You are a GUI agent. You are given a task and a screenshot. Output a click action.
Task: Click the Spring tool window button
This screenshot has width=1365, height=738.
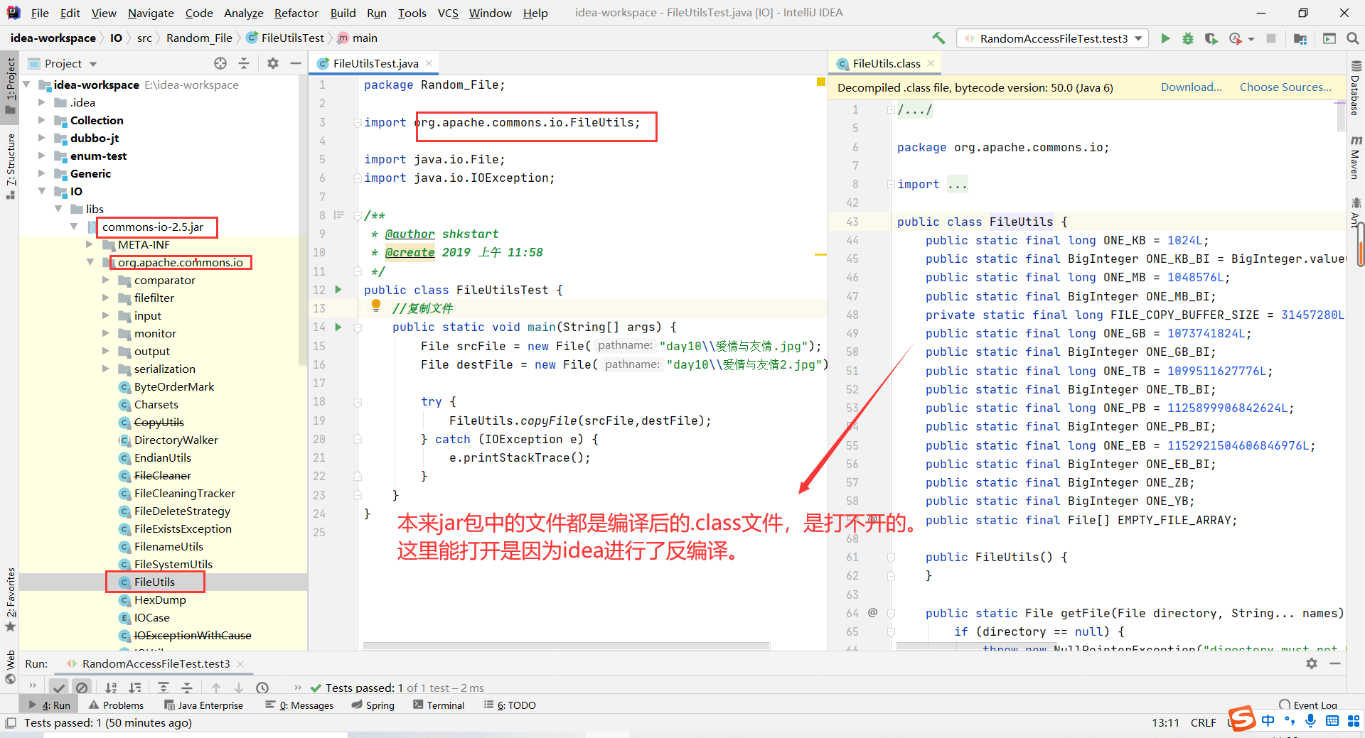click(373, 705)
